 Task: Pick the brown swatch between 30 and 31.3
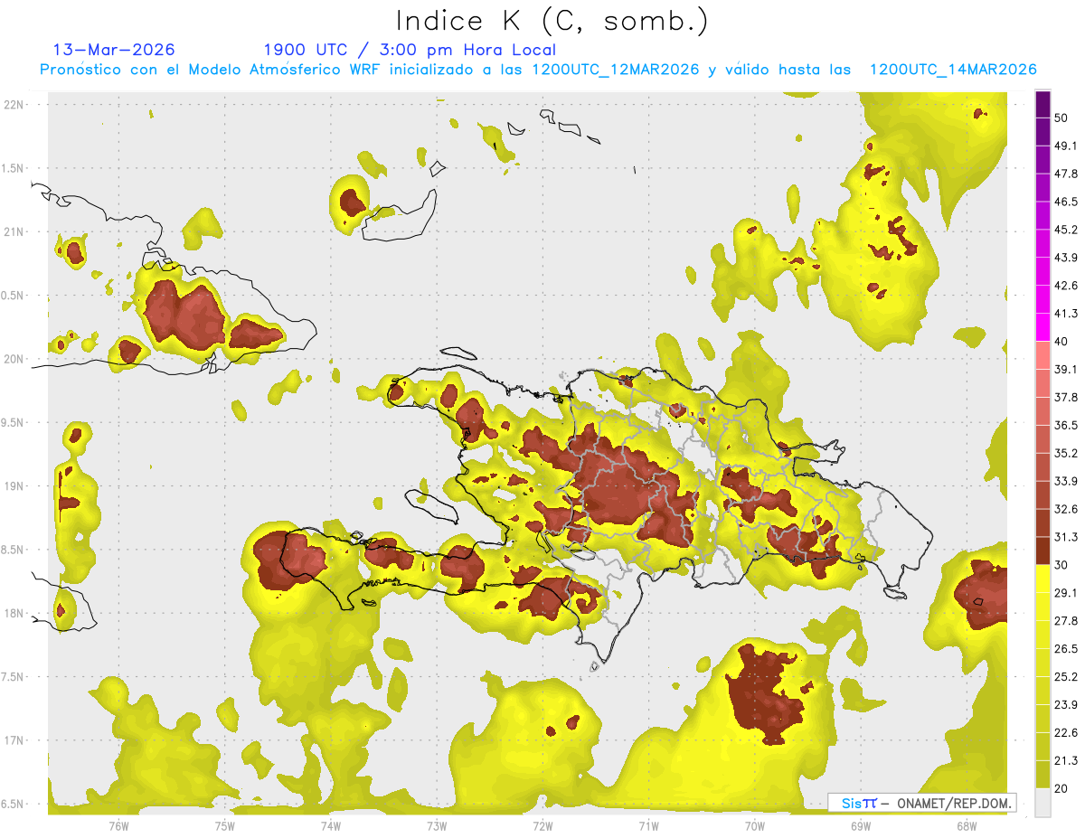pos(1043,551)
